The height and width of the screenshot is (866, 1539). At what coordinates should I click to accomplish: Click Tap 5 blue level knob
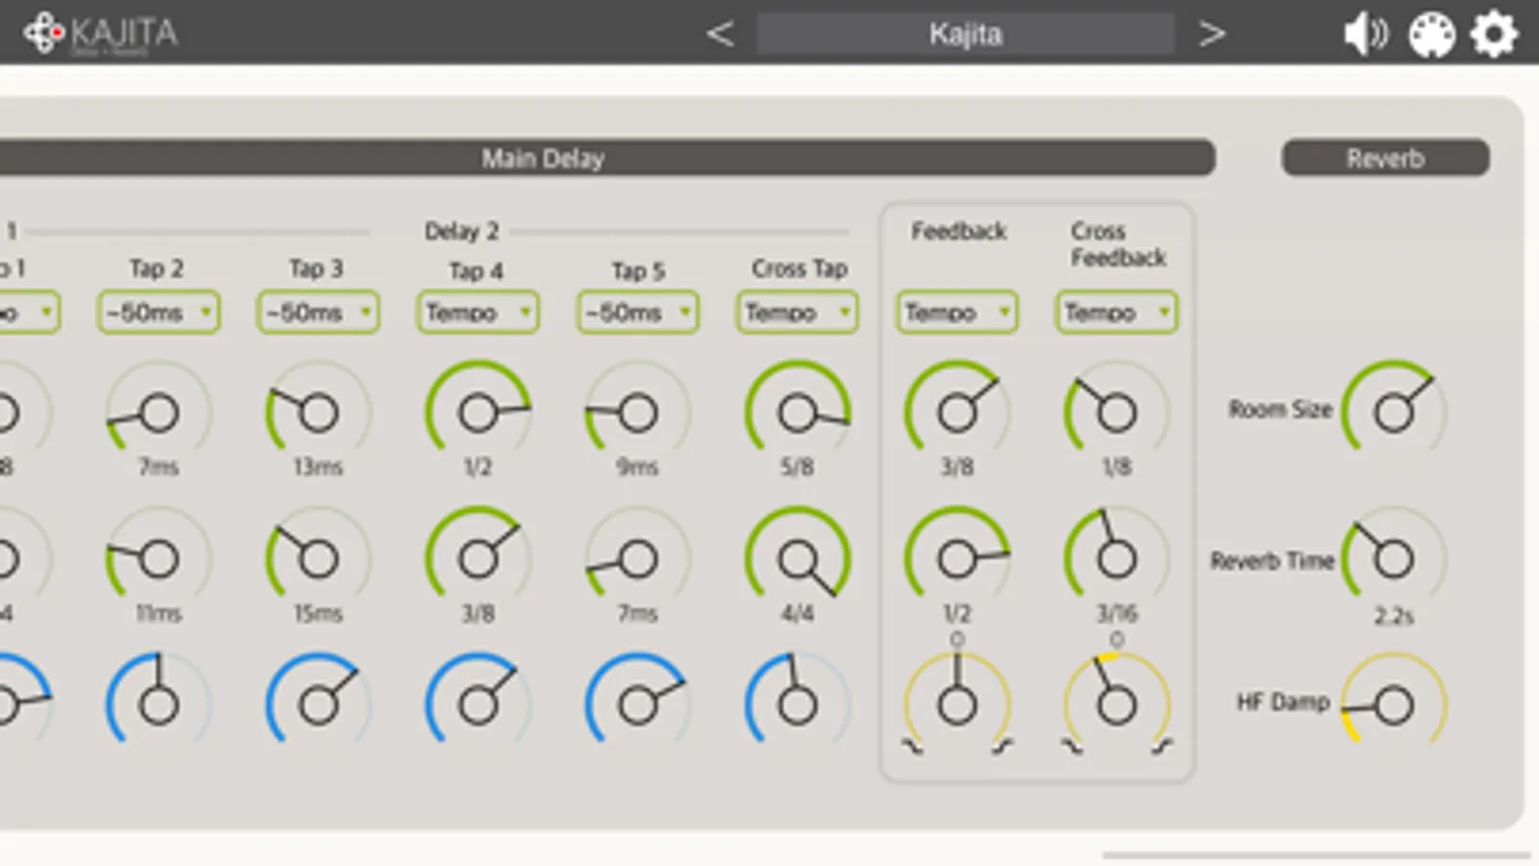[637, 704]
